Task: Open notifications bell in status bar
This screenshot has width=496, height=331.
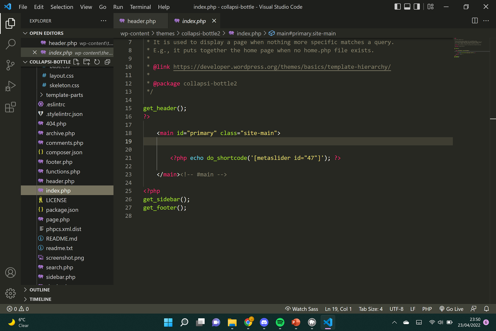Action: 486,309
